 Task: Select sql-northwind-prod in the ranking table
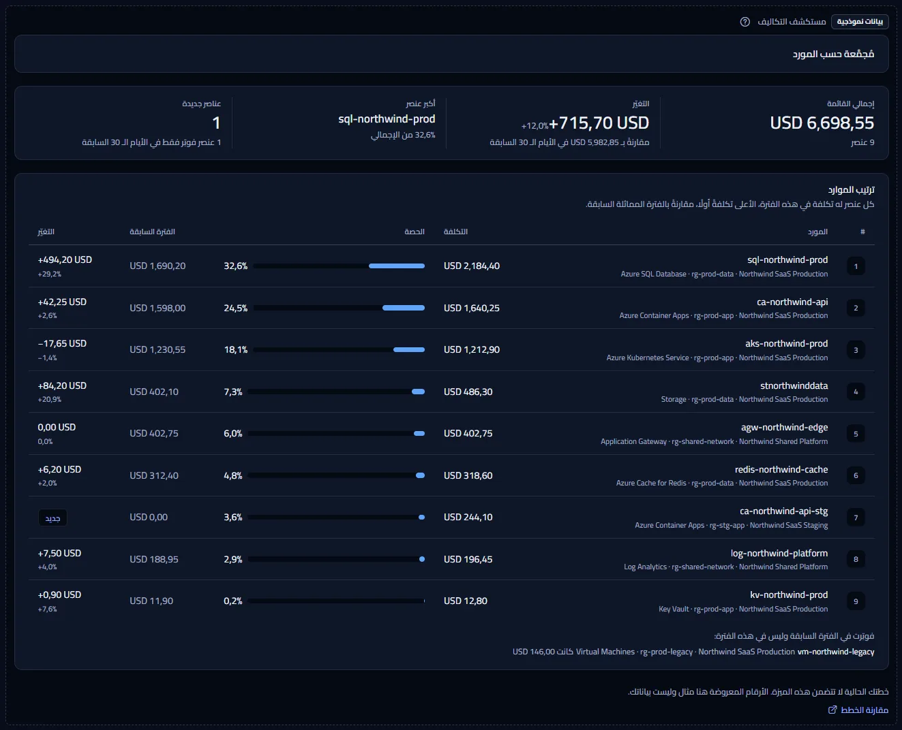pyautogui.click(x=787, y=259)
